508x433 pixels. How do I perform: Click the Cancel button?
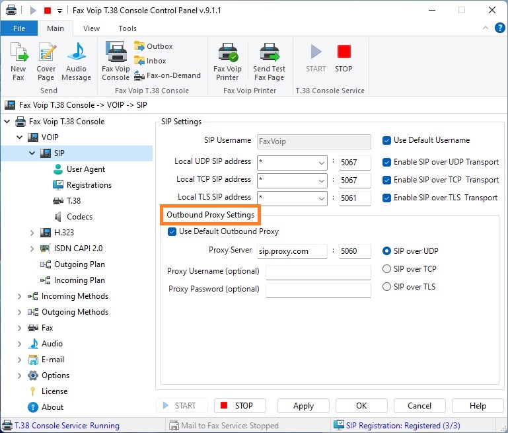pos(419,406)
